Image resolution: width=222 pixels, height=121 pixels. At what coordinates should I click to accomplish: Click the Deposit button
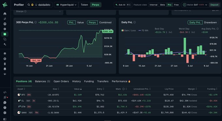point(214,5)
